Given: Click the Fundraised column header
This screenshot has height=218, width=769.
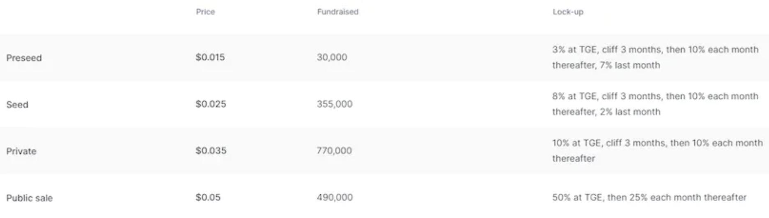Looking at the screenshot, I should (x=337, y=12).
